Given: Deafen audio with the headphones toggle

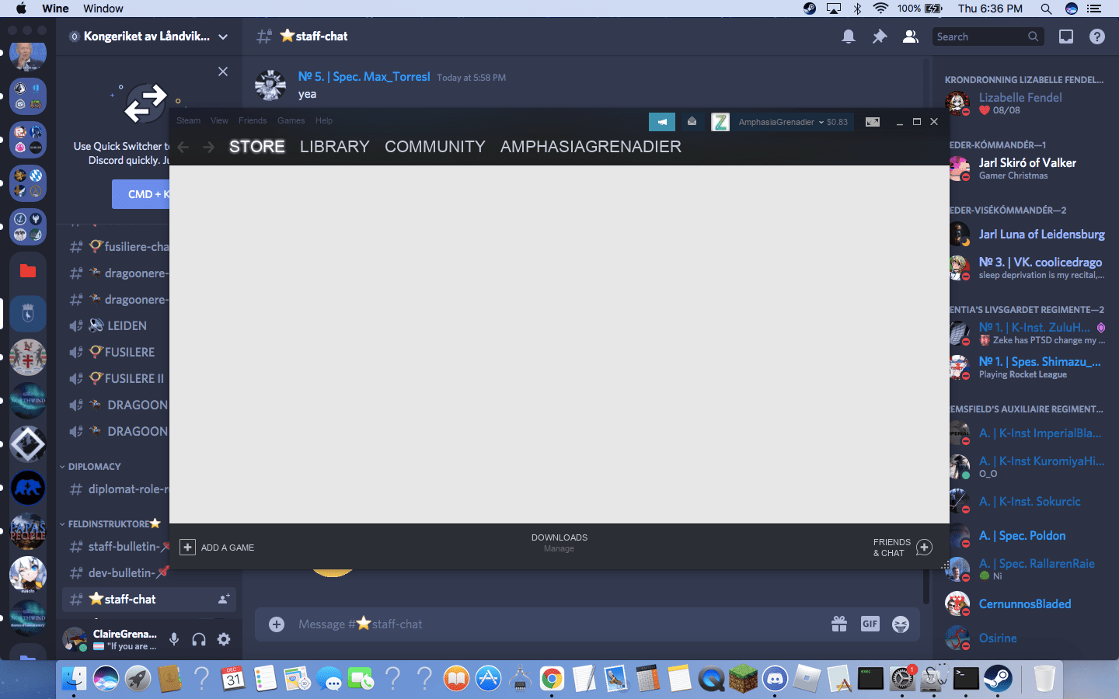Looking at the screenshot, I should tap(198, 639).
